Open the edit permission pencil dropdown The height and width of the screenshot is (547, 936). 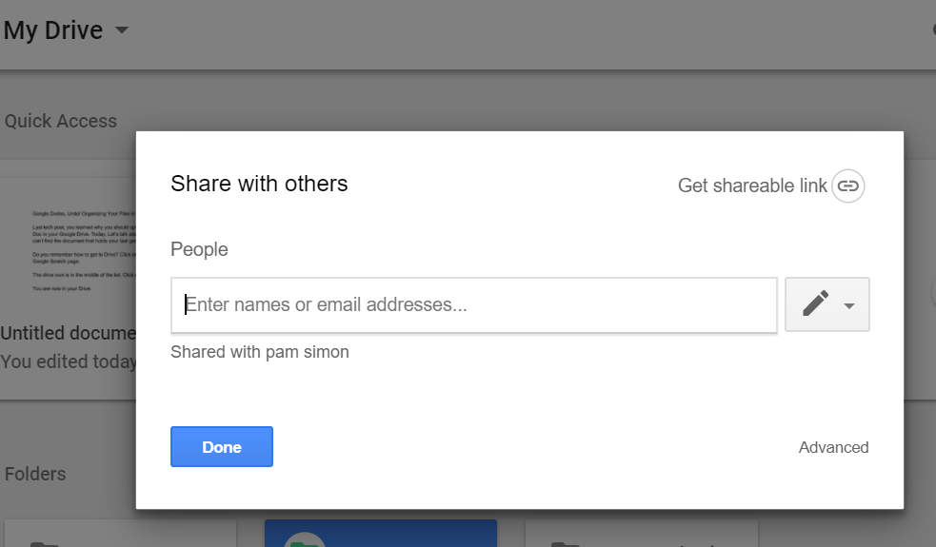[x=826, y=304]
